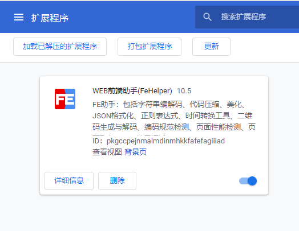299x231 pixels.
Task: Click the 更新 button
Action: pos(211,47)
